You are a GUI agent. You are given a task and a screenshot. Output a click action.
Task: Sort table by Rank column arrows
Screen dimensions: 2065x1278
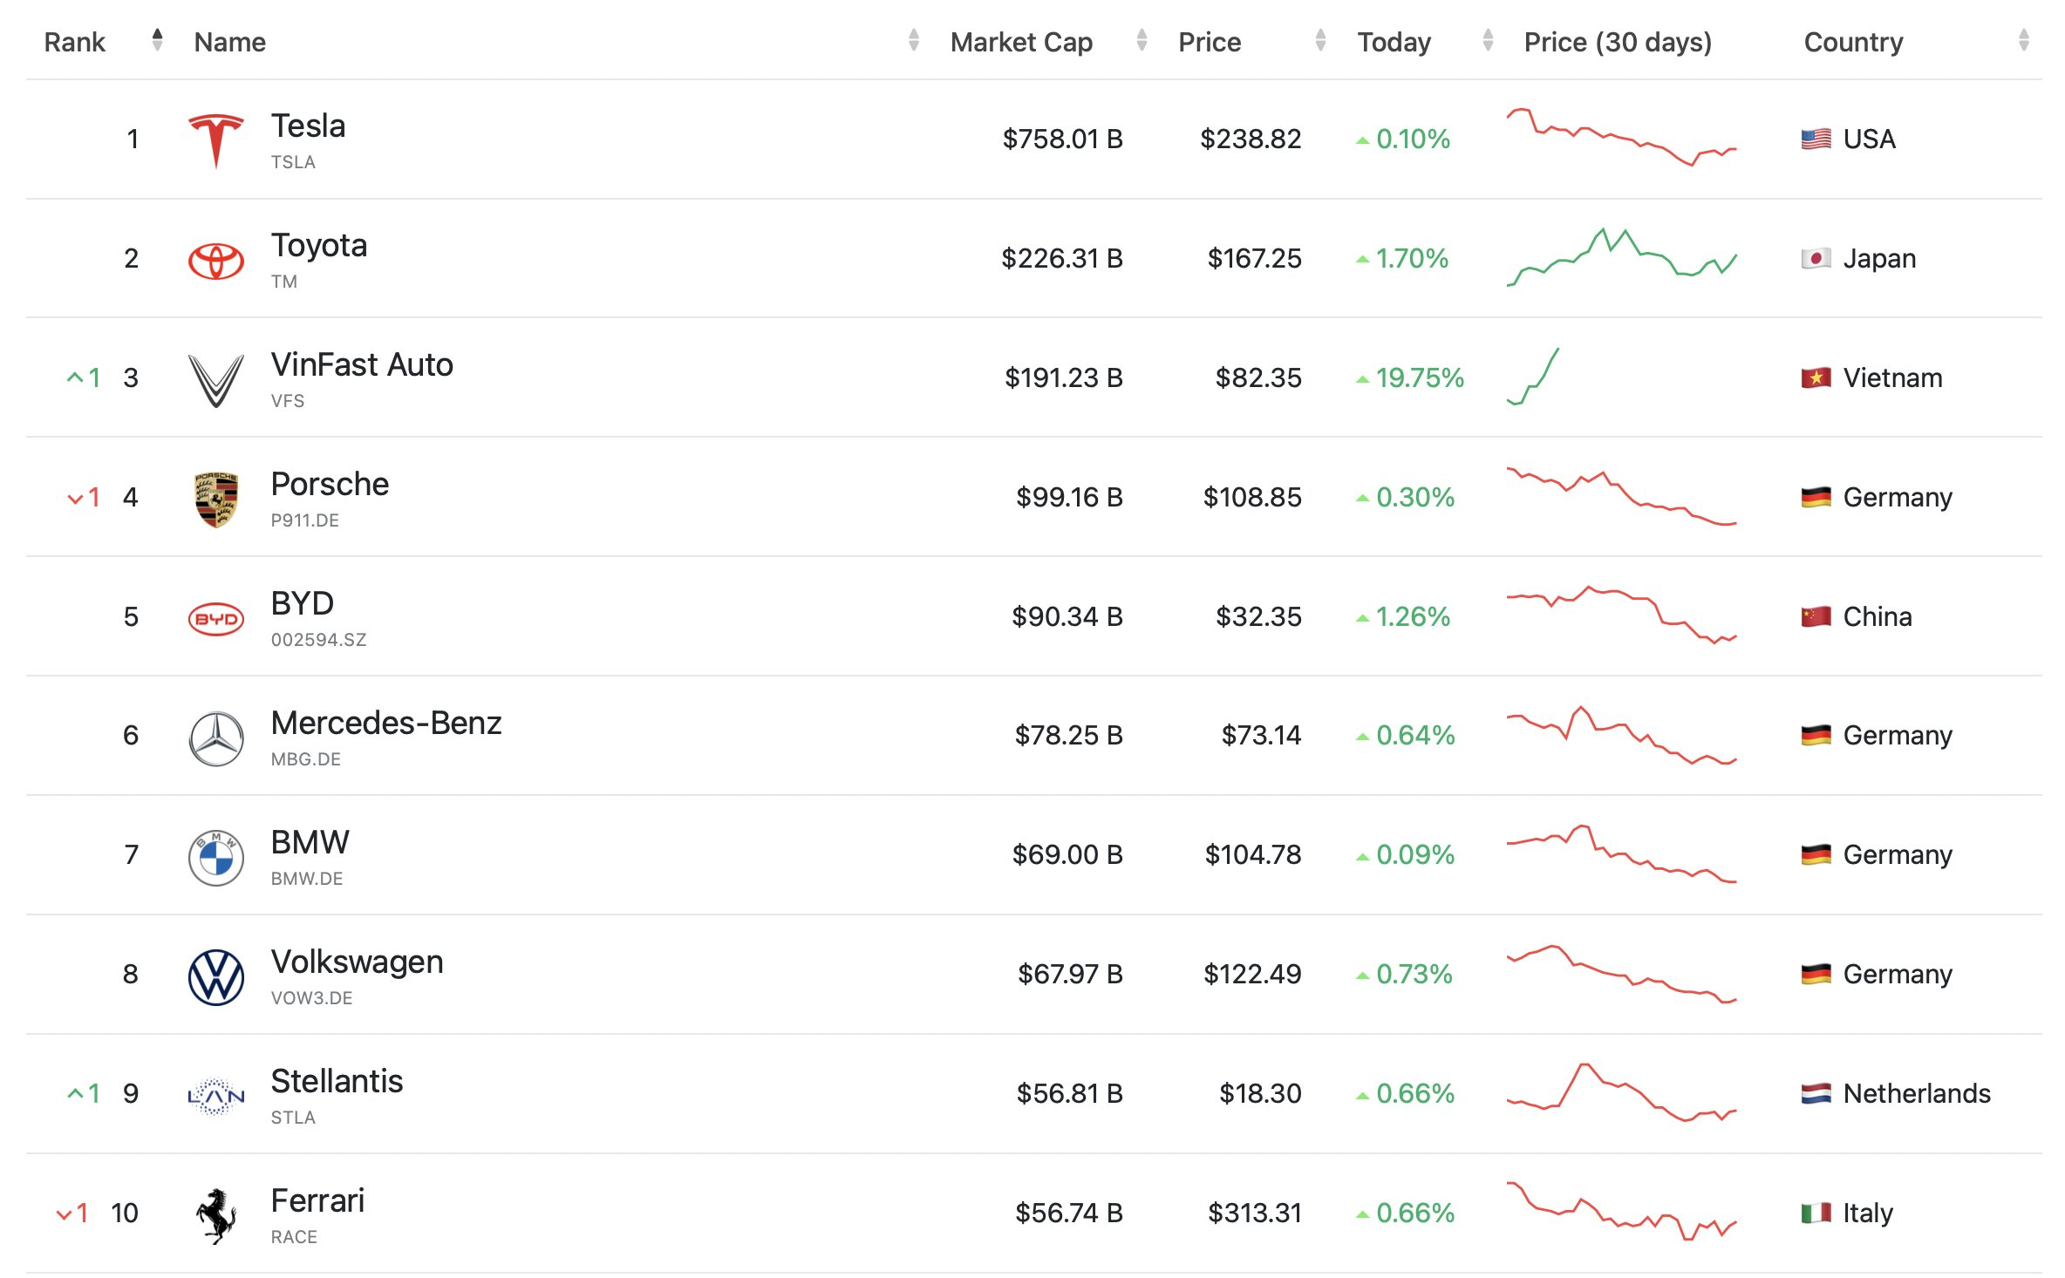click(x=157, y=40)
